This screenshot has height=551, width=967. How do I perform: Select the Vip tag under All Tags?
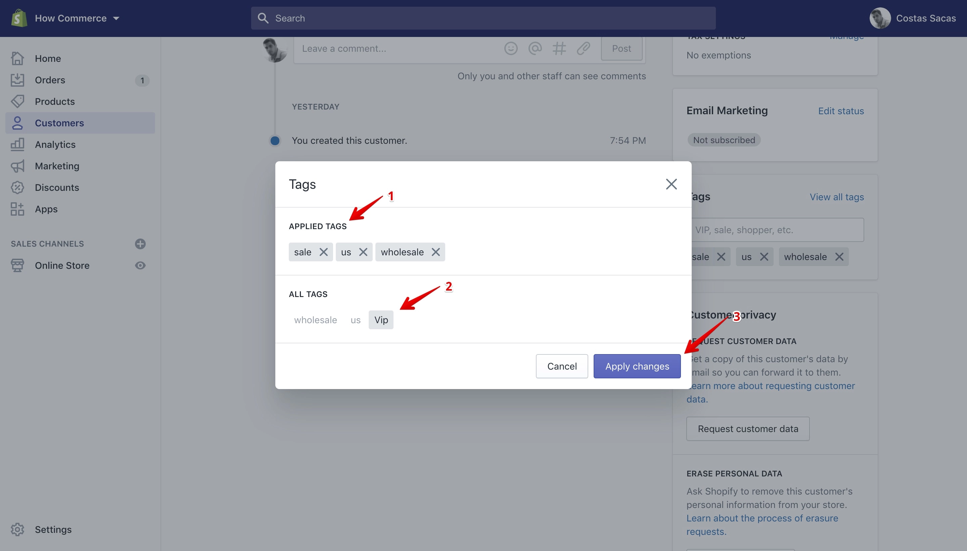381,320
